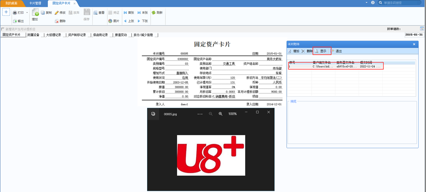Viewport: 426px width, 192px height.
Task: Switch to the 我的桌面 tab
Action: (x=11, y=3)
